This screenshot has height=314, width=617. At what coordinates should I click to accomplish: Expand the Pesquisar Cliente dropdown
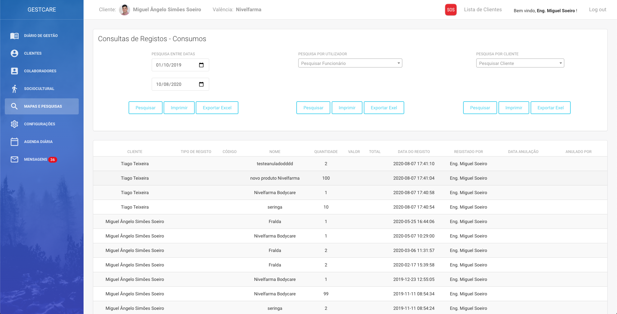click(520, 63)
